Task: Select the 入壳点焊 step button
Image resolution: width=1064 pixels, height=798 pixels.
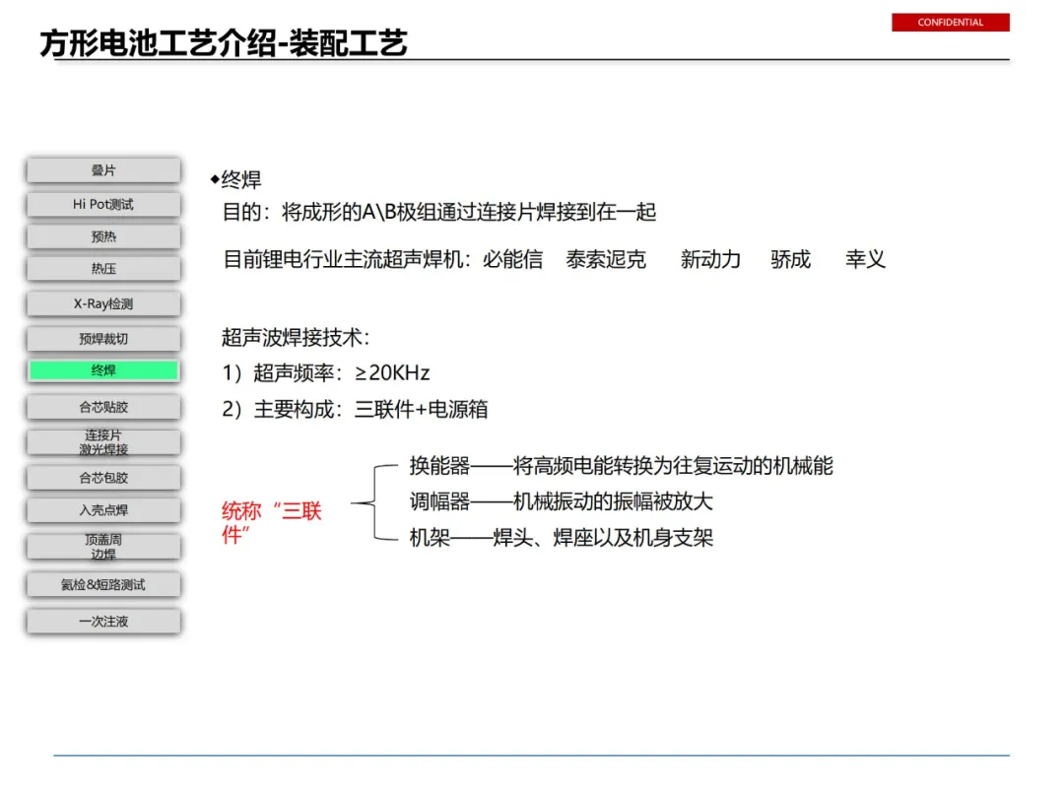Action: pyautogui.click(x=103, y=510)
